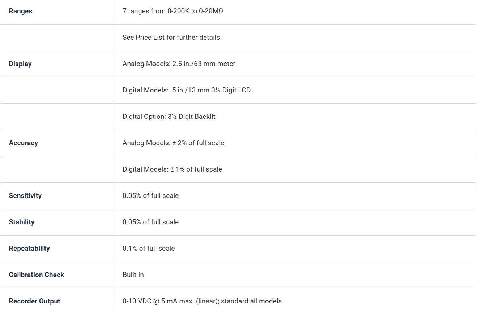Select the '7 ranges from 0-200K to 0-20MΩ' text
The width and height of the screenshot is (477, 311).
point(173,11)
